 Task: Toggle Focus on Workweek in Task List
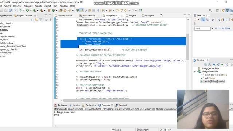coord(213,20)
